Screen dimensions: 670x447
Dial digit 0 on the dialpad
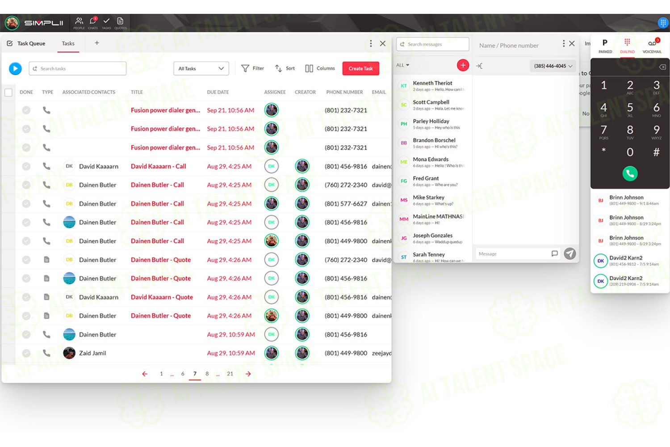coord(630,152)
